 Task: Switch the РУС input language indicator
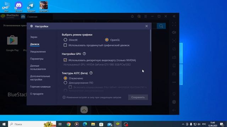point(204,124)
